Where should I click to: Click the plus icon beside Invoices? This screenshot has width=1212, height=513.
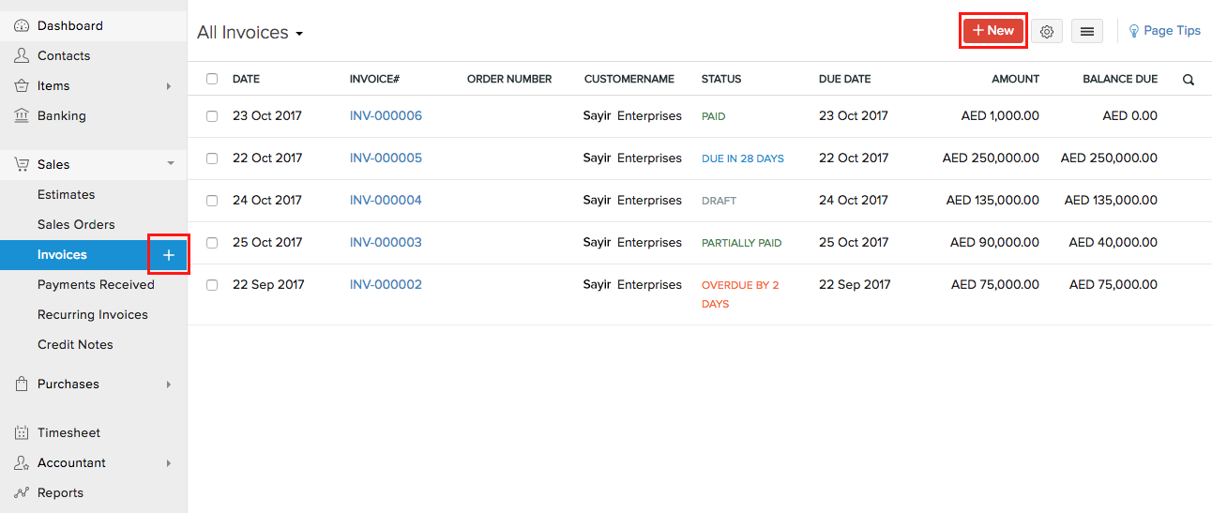pos(169,255)
